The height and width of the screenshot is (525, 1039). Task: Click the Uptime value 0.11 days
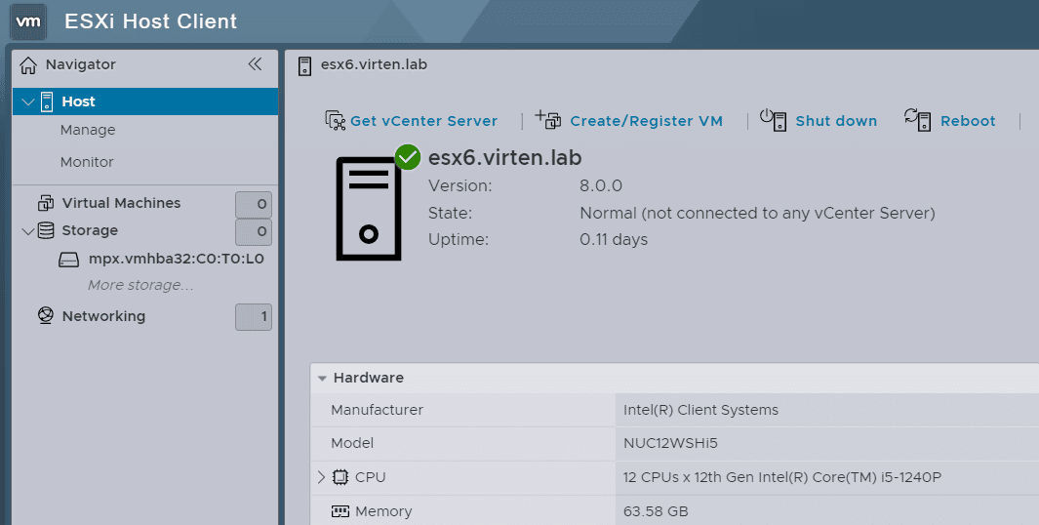[x=614, y=239]
